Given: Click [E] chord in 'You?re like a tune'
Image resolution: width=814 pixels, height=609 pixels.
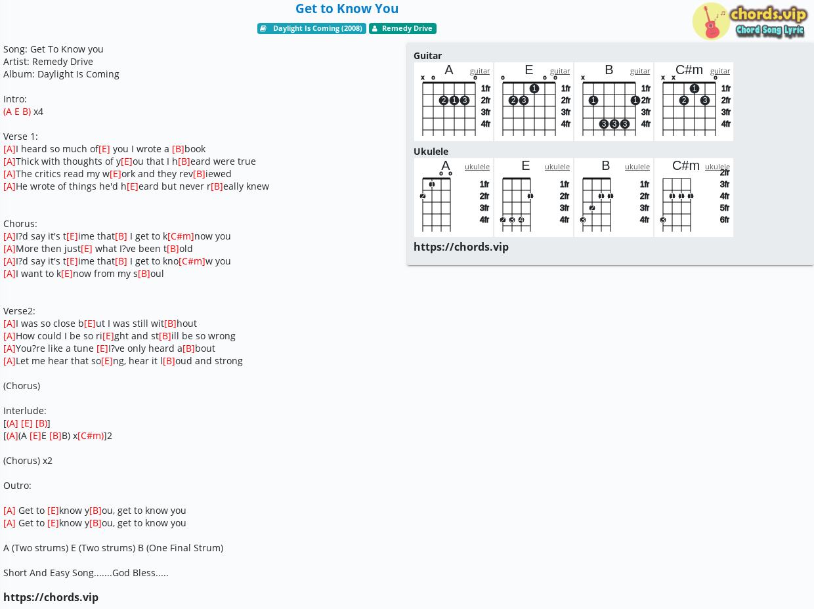Looking at the screenshot, I should coord(102,348).
